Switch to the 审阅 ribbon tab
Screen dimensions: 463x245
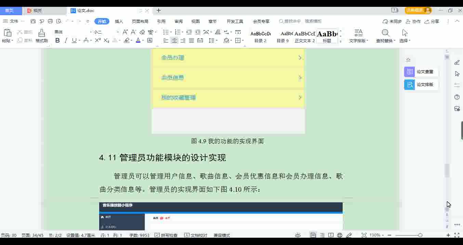(178, 21)
